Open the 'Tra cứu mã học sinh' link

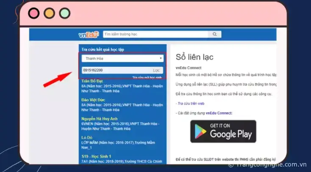pyautogui.click(x=147, y=78)
